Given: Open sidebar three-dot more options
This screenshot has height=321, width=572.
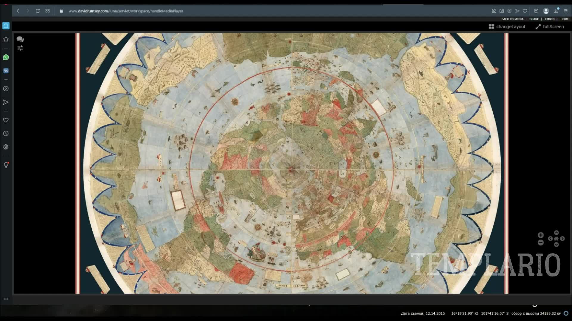Looking at the screenshot, I should coord(6,299).
